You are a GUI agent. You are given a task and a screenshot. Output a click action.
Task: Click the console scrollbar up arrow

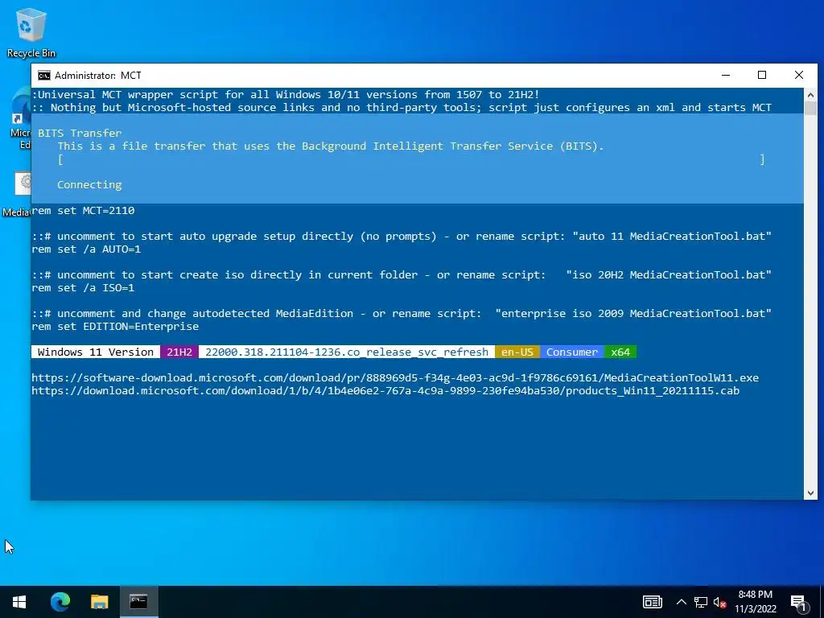pos(810,95)
